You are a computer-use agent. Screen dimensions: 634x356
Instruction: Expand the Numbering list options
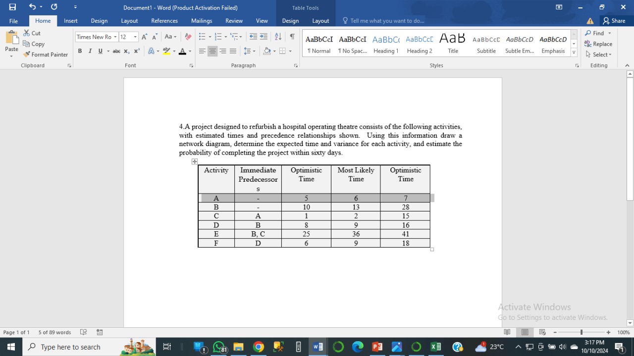pos(226,37)
